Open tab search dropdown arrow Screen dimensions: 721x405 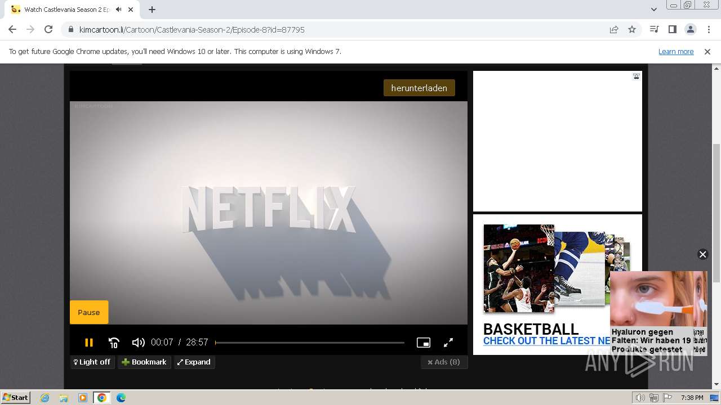tap(653, 10)
